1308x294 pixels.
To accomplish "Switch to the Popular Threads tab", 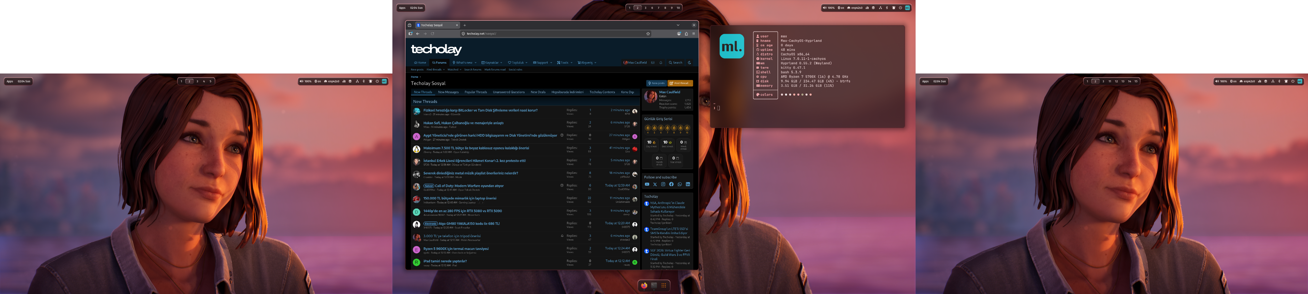I will (x=476, y=92).
